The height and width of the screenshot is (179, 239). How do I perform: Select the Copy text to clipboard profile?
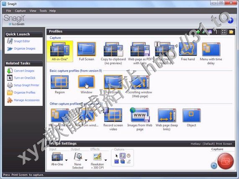coord(164,53)
